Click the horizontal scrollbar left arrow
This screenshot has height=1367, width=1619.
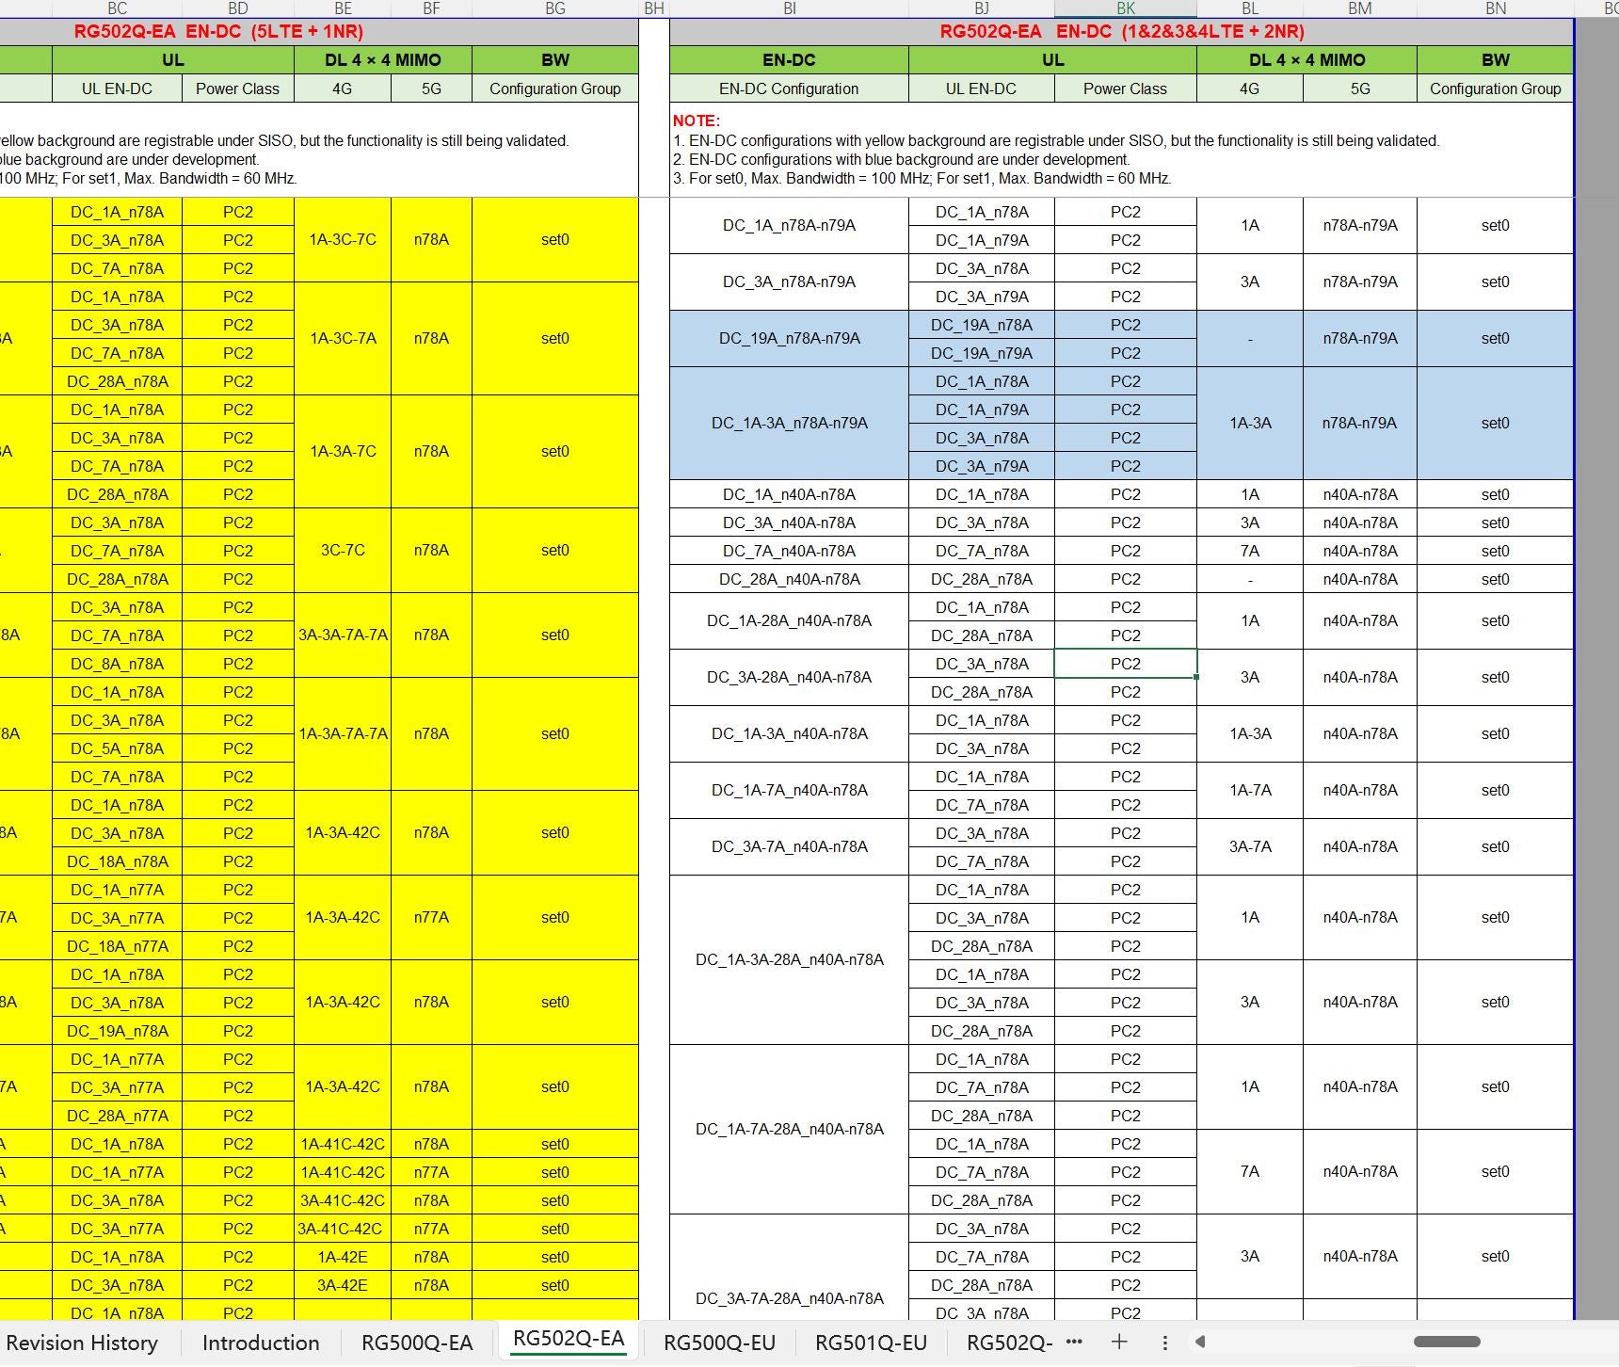pyautogui.click(x=1200, y=1342)
